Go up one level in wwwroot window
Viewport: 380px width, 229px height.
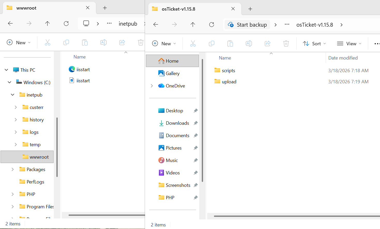(47, 24)
